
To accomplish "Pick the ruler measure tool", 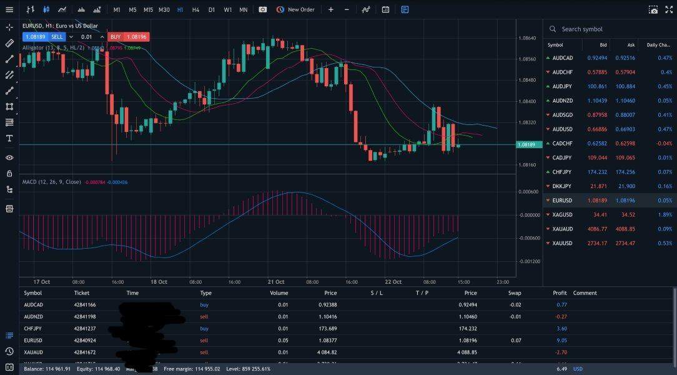I will pyautogui.click(x=9, y=44).
